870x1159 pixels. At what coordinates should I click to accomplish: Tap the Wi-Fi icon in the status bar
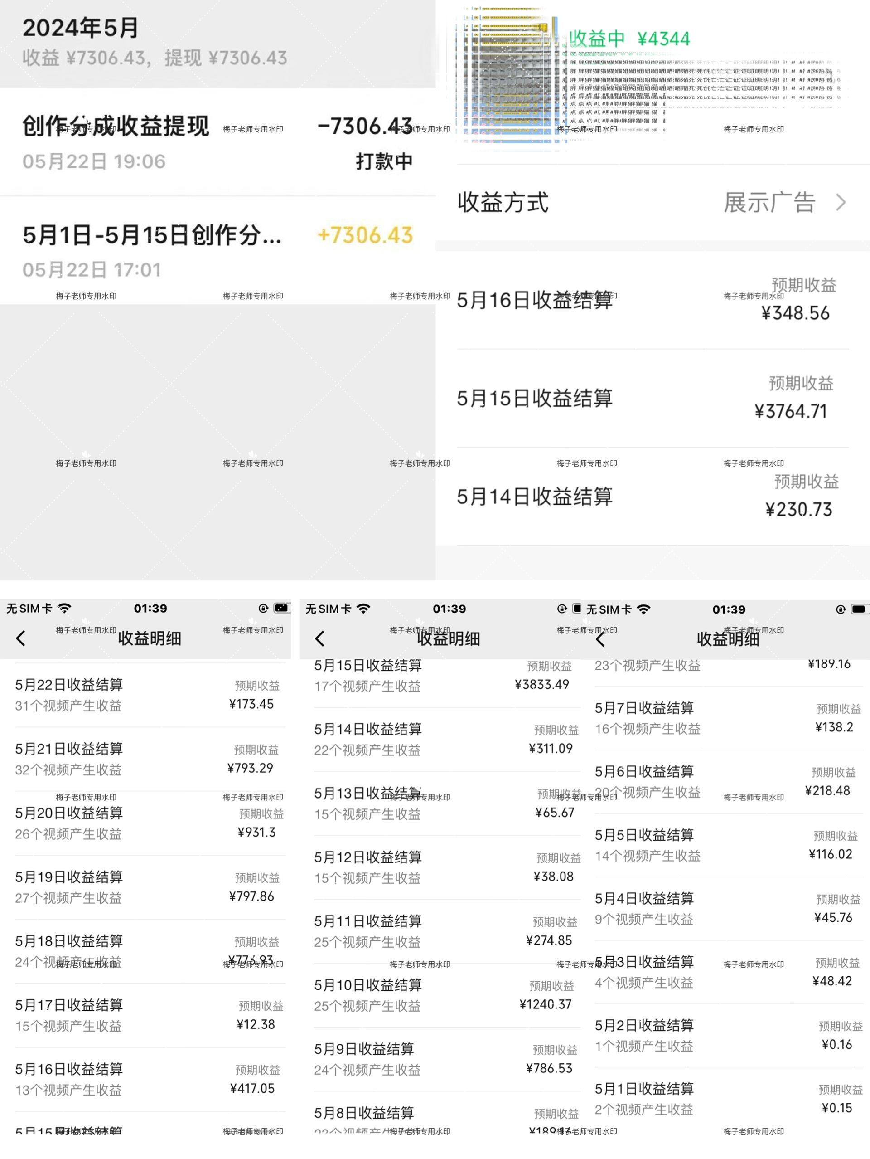(64, 609)
